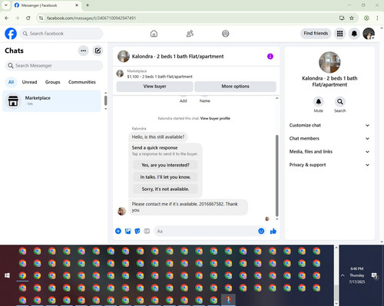Screen dimensions: 384x306
Task: Select the Groups chats filter tab
Action: tap(53, 82)
